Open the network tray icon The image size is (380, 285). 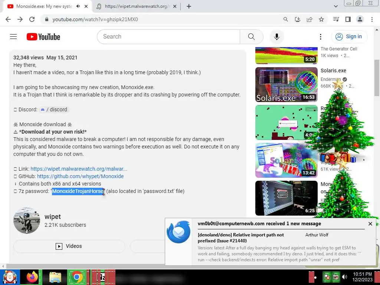click(336, 277)
